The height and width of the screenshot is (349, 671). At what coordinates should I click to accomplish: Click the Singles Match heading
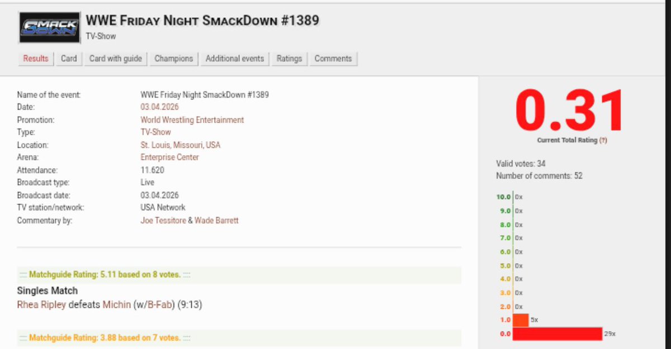(x=48, y=291)
